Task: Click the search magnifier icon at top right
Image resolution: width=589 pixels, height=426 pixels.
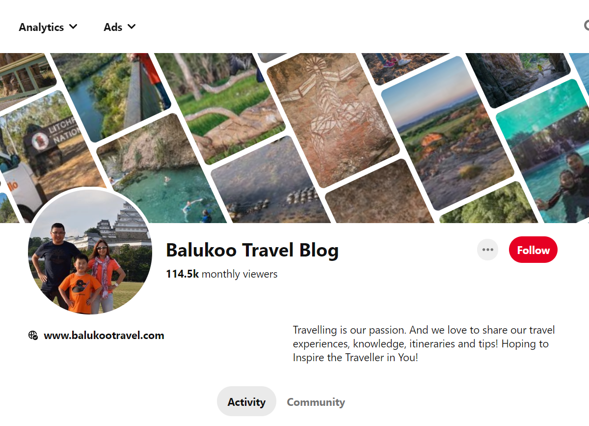Action: [587, 26]
